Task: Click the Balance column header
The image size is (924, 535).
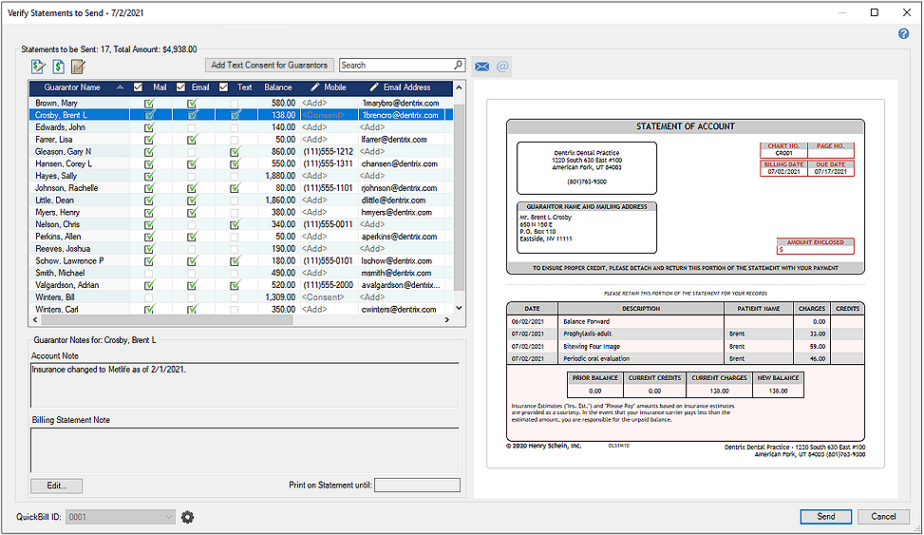Action: 277,87
